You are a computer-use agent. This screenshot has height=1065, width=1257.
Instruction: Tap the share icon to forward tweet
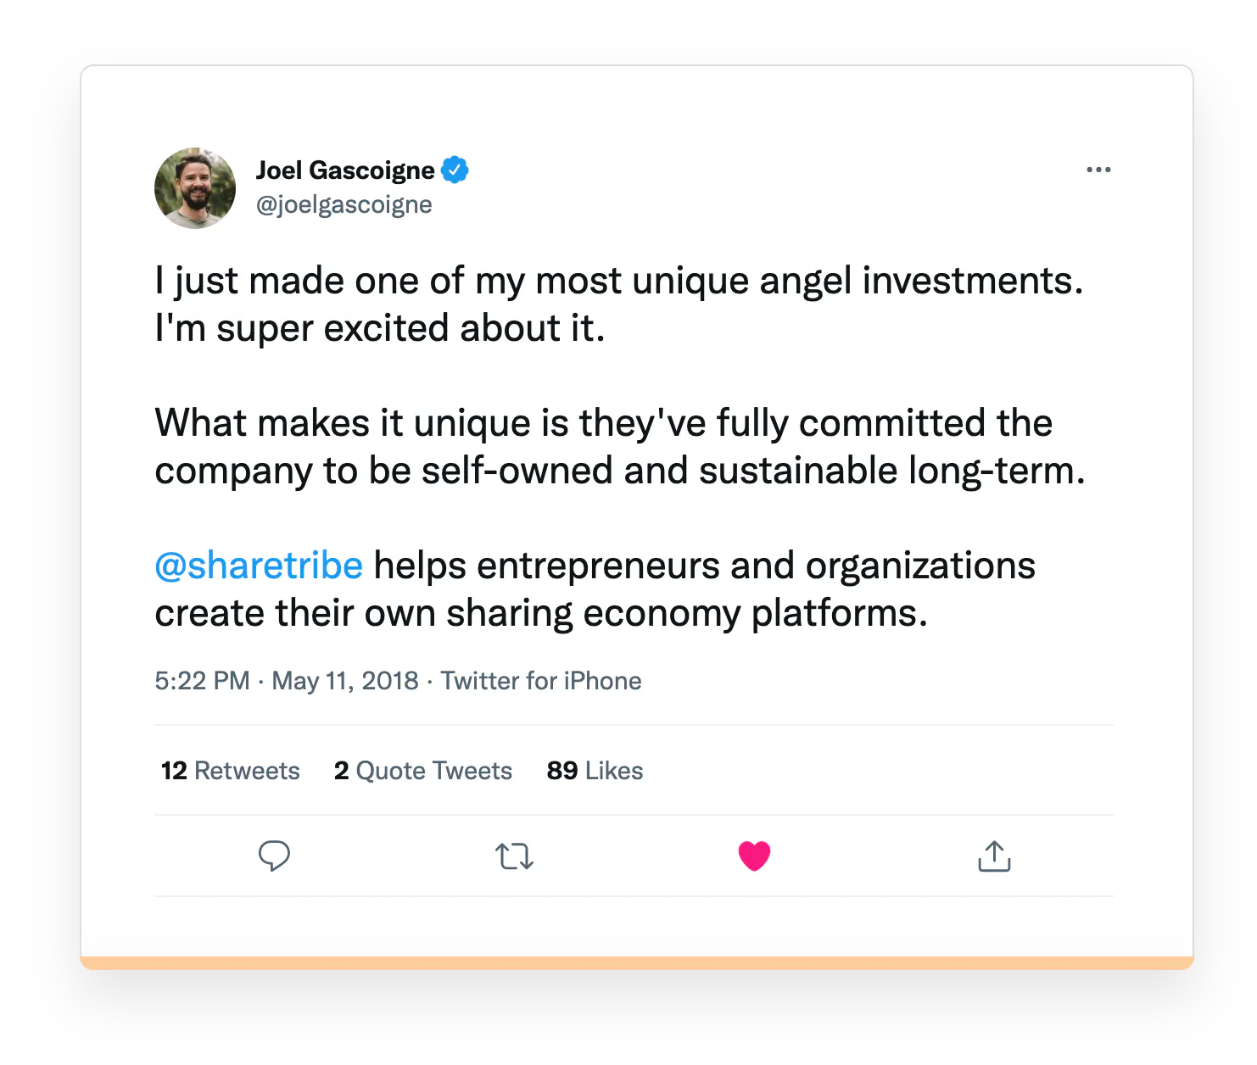coord(993,856)
